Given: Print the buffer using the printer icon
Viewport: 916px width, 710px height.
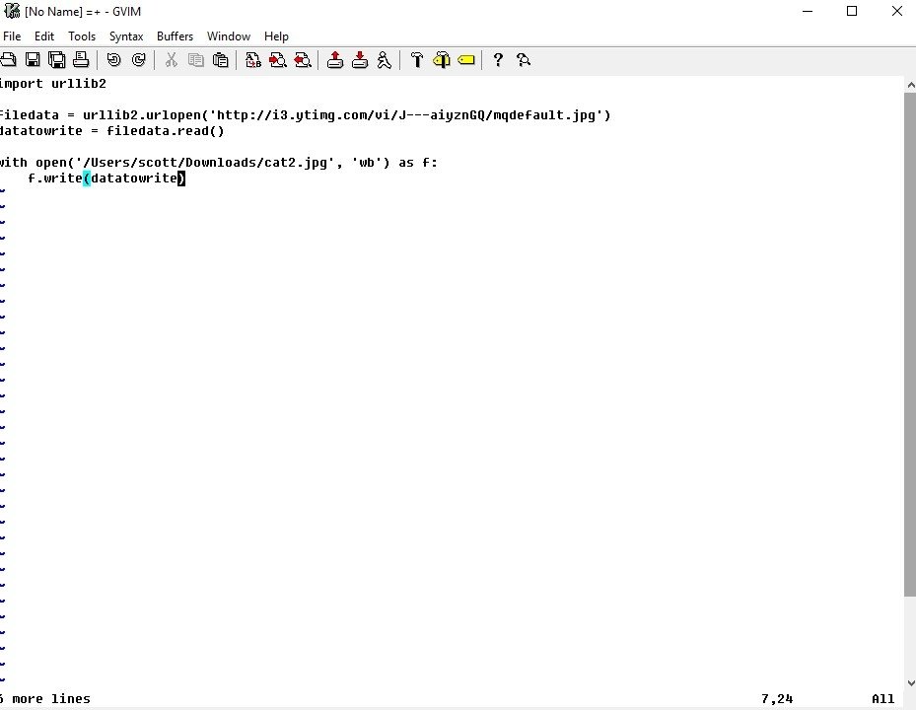Looking at the screenshot, I should tap(81, 59).
